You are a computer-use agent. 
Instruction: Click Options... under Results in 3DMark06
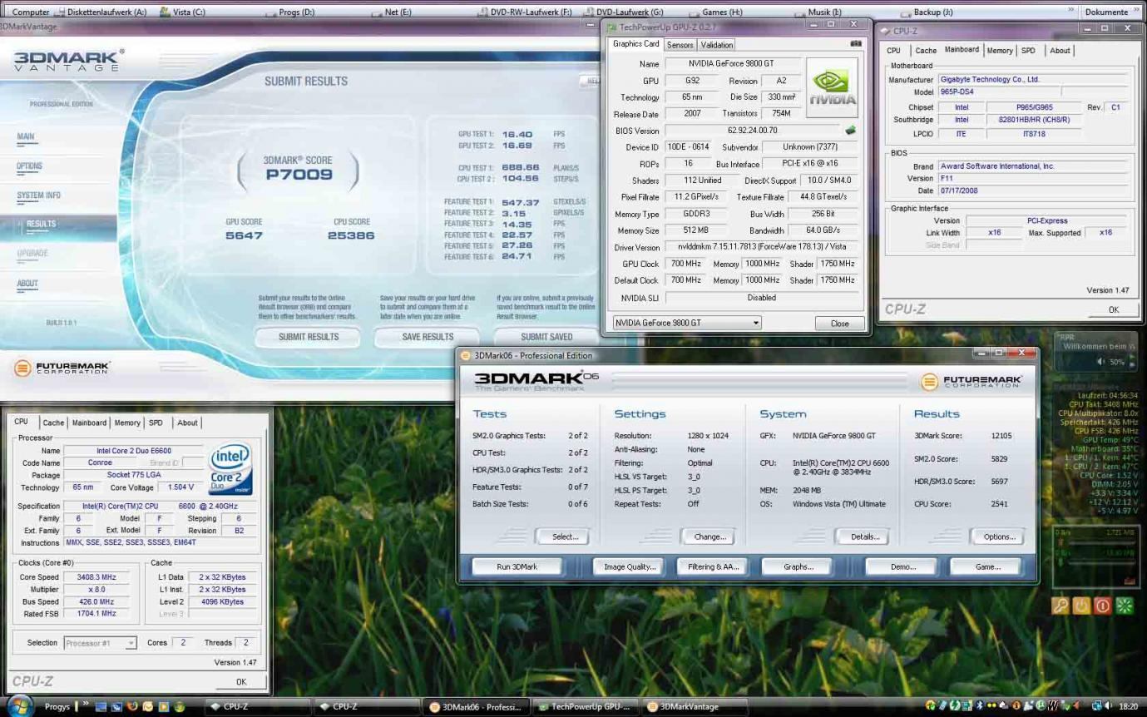[x=999, y=537]
